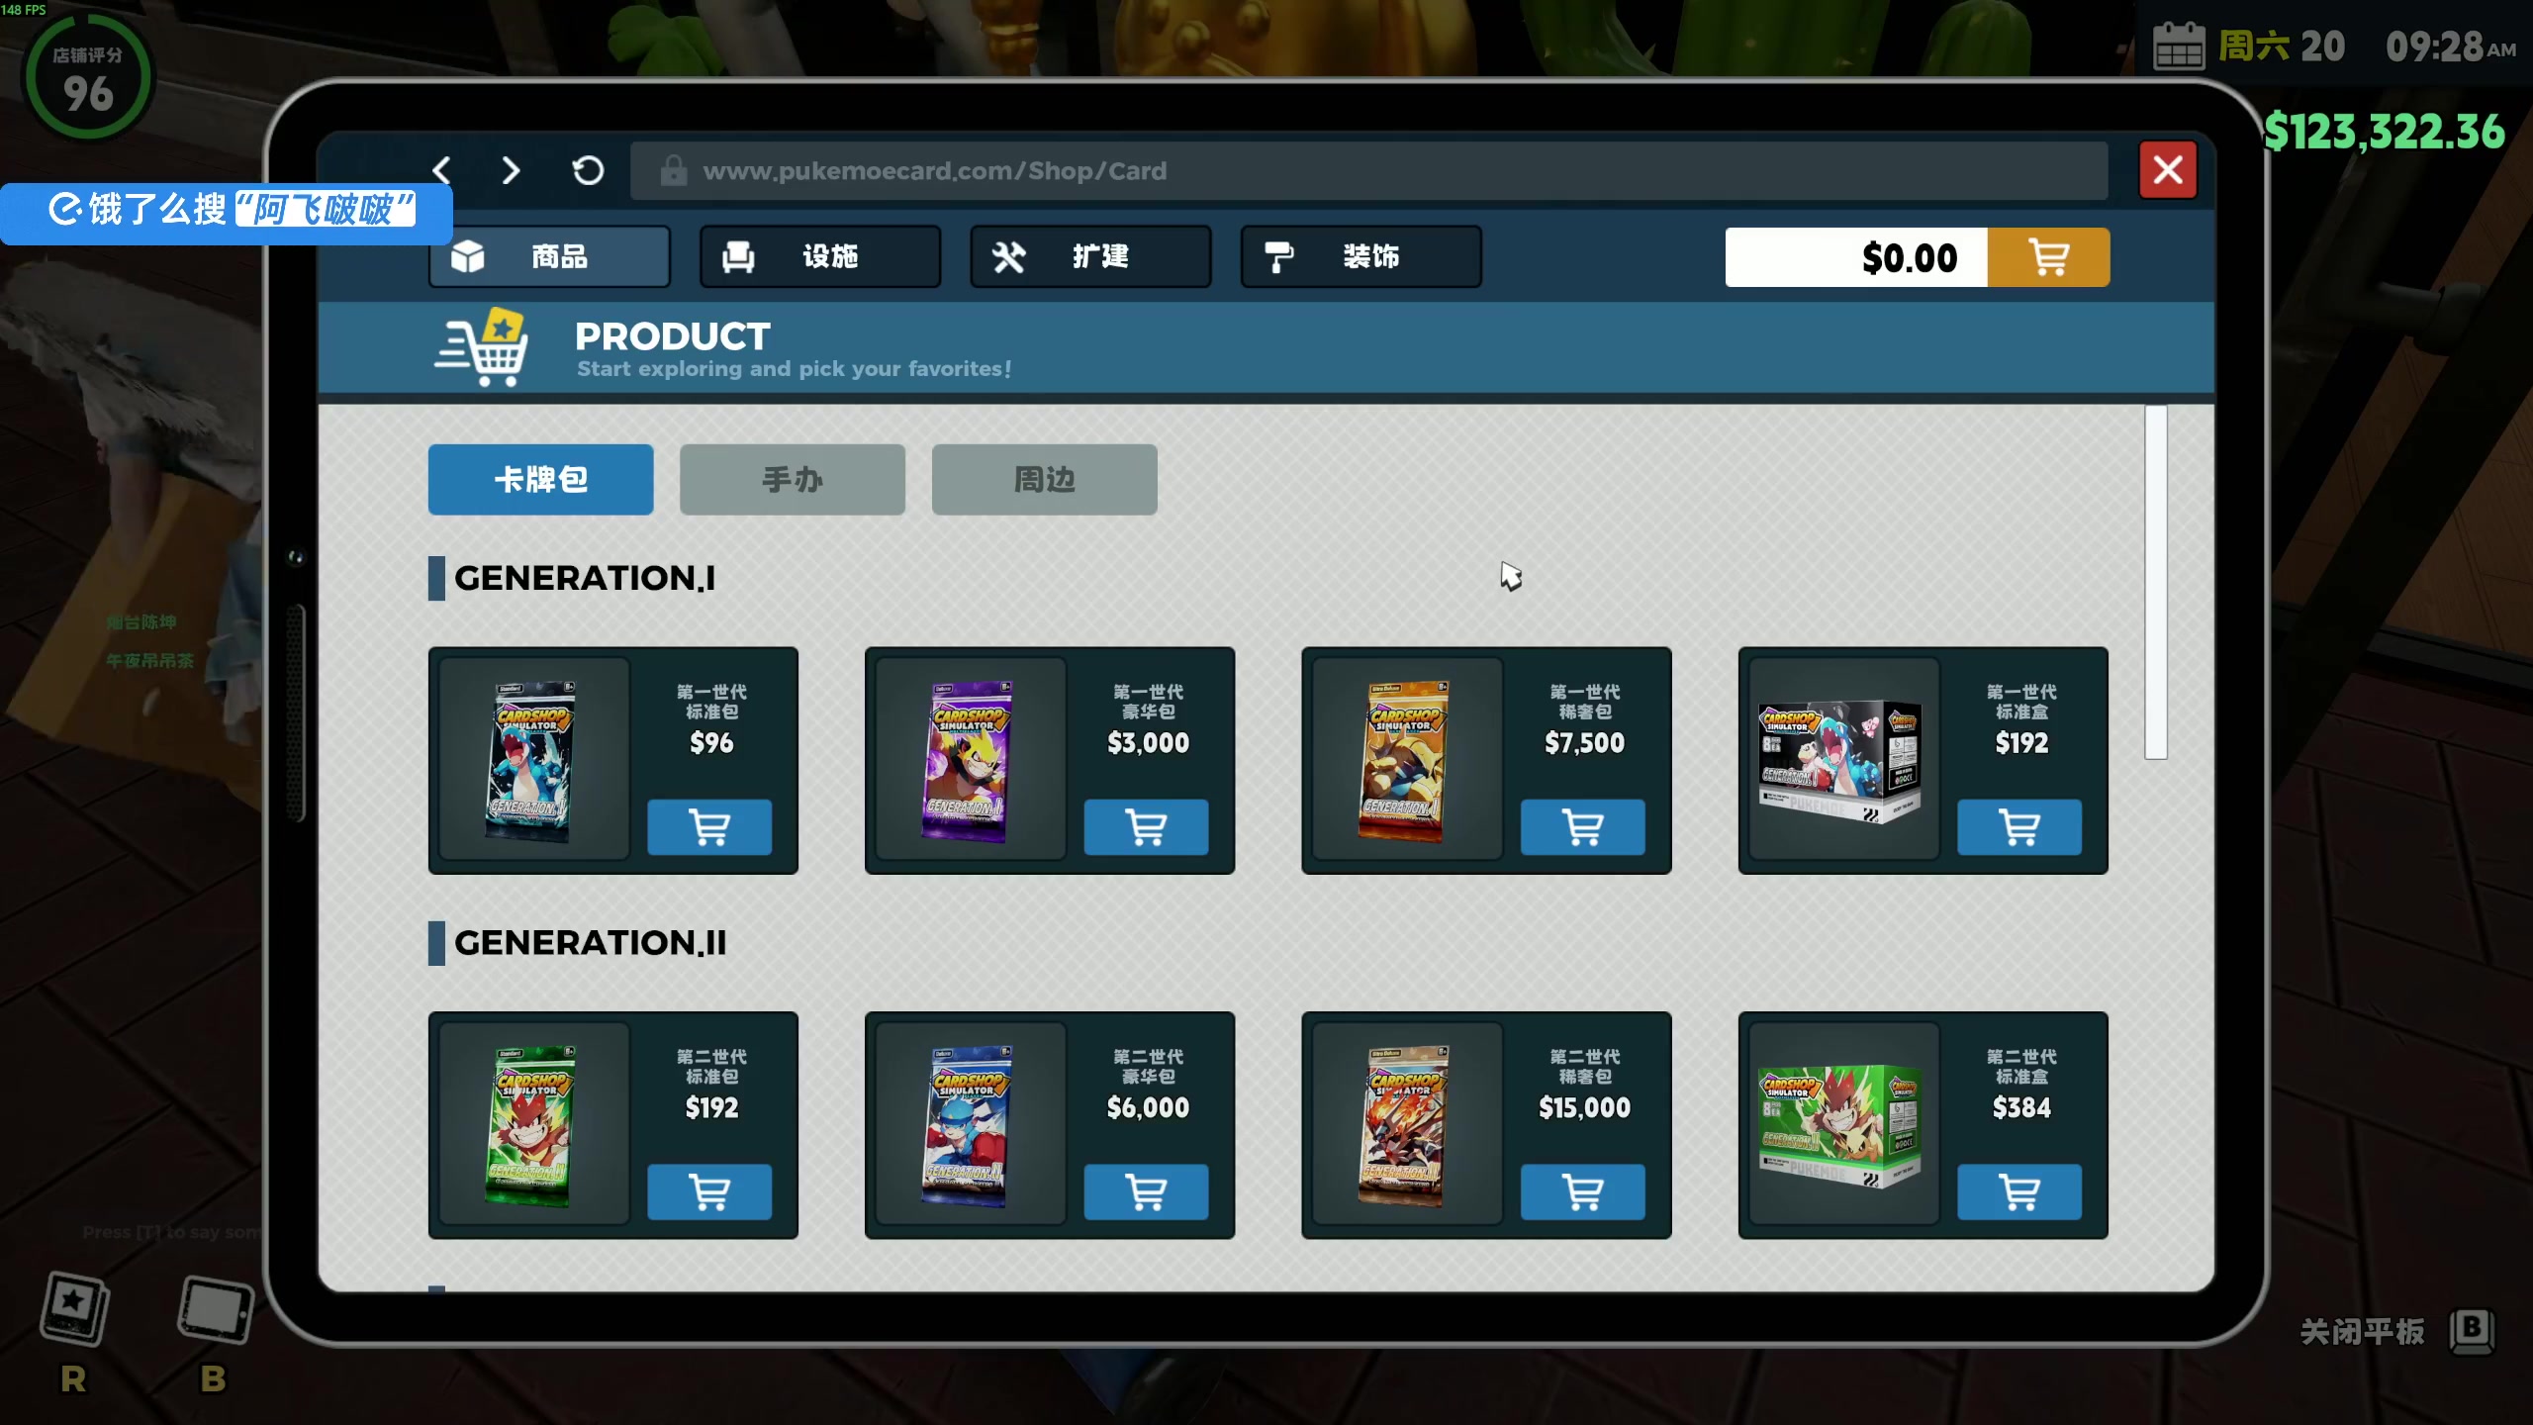This screenshot has width=2533, height=1425.
Task: Add 第二世代 标准盒 $384 to cart
Action: 2019,1191
